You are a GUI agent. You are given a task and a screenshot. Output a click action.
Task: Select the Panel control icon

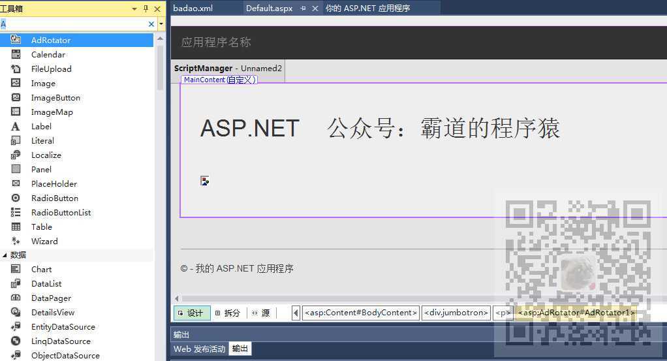pyautogui.click(x=16, y=169)
